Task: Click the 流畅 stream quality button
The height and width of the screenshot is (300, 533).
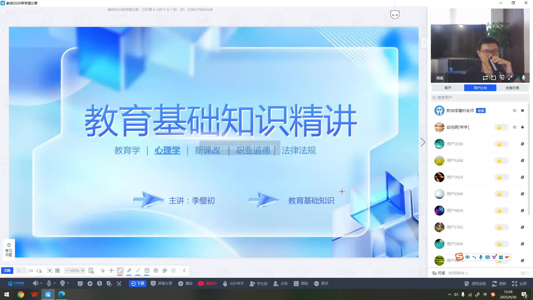Action: tap(7, 270)
